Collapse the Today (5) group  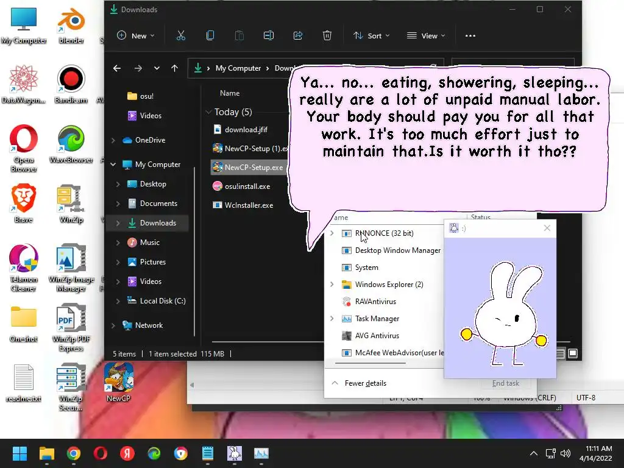click(208, 112)
